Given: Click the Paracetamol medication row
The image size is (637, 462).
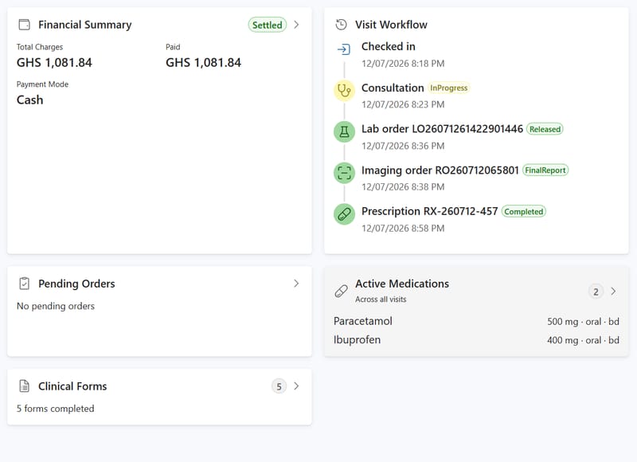Looking at the screenshot, I should click(x=476, y=321).
